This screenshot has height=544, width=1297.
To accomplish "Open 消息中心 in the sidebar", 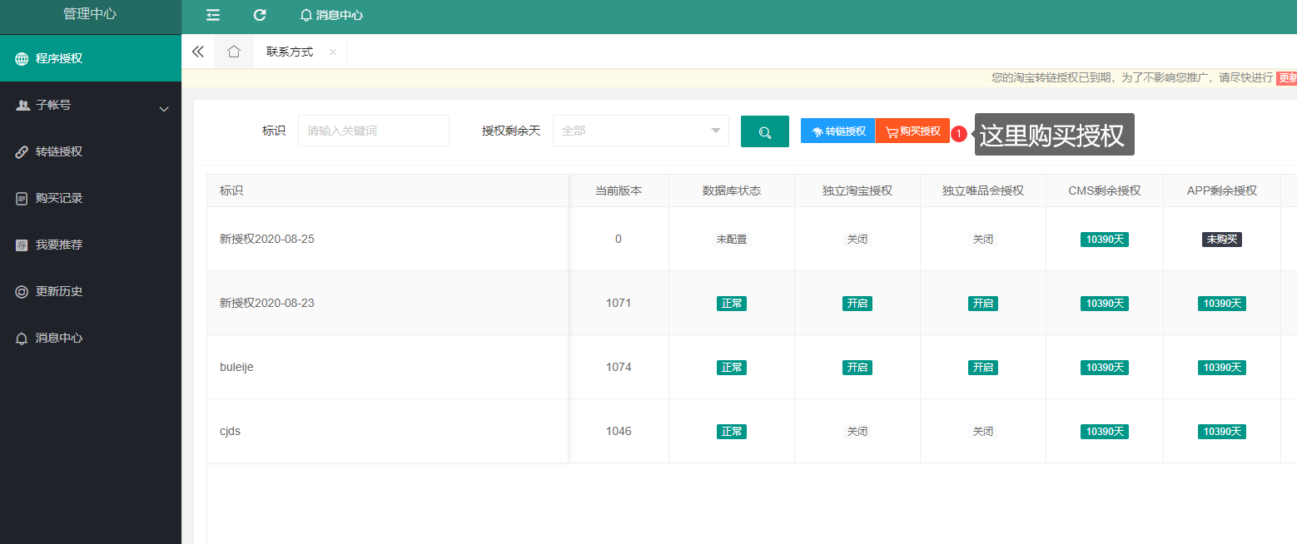I will click(x=91, y=338).
